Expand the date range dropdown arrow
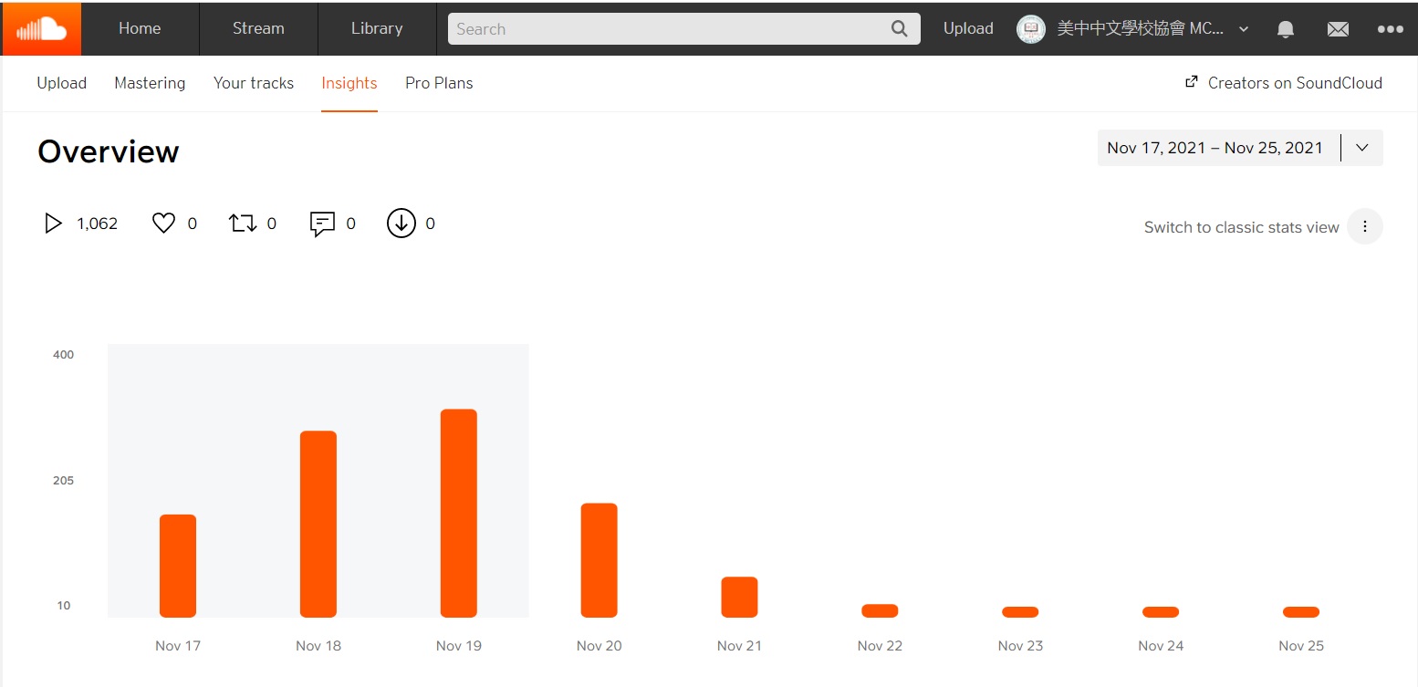The width and height of the screenshot is (1418, 687). tap(1361, 148)
